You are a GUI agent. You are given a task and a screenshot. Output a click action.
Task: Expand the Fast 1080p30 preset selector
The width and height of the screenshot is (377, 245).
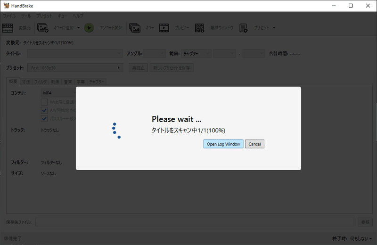[75, 68]
